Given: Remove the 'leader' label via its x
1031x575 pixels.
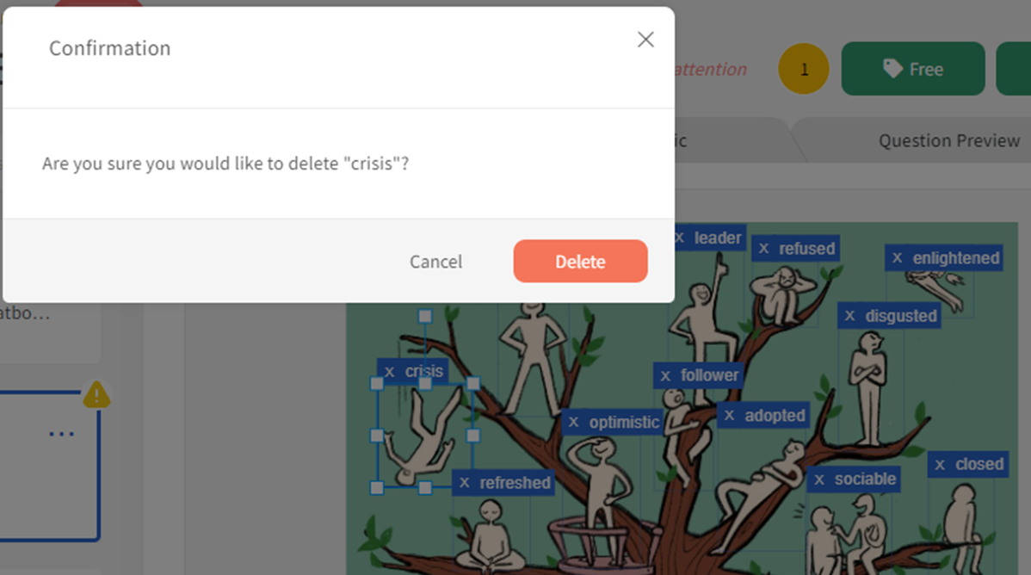Looking at the screenshot, I should 680,238.
